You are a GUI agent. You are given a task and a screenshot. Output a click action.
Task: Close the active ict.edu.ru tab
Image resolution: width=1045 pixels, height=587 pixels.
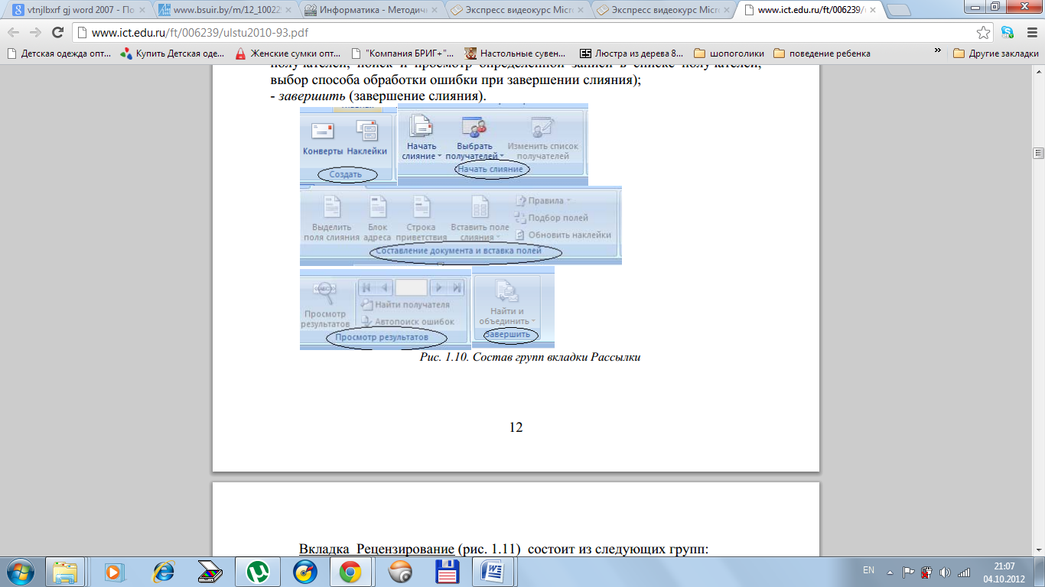[872, 11]
